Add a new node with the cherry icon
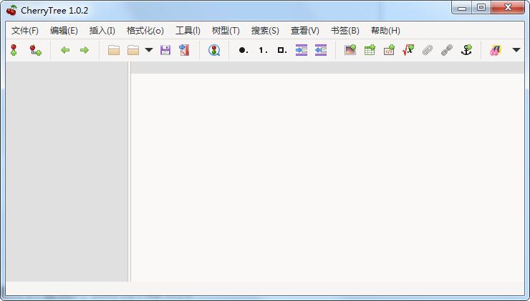The height and width of the screenshot is (301, 530). pos(14,50)
